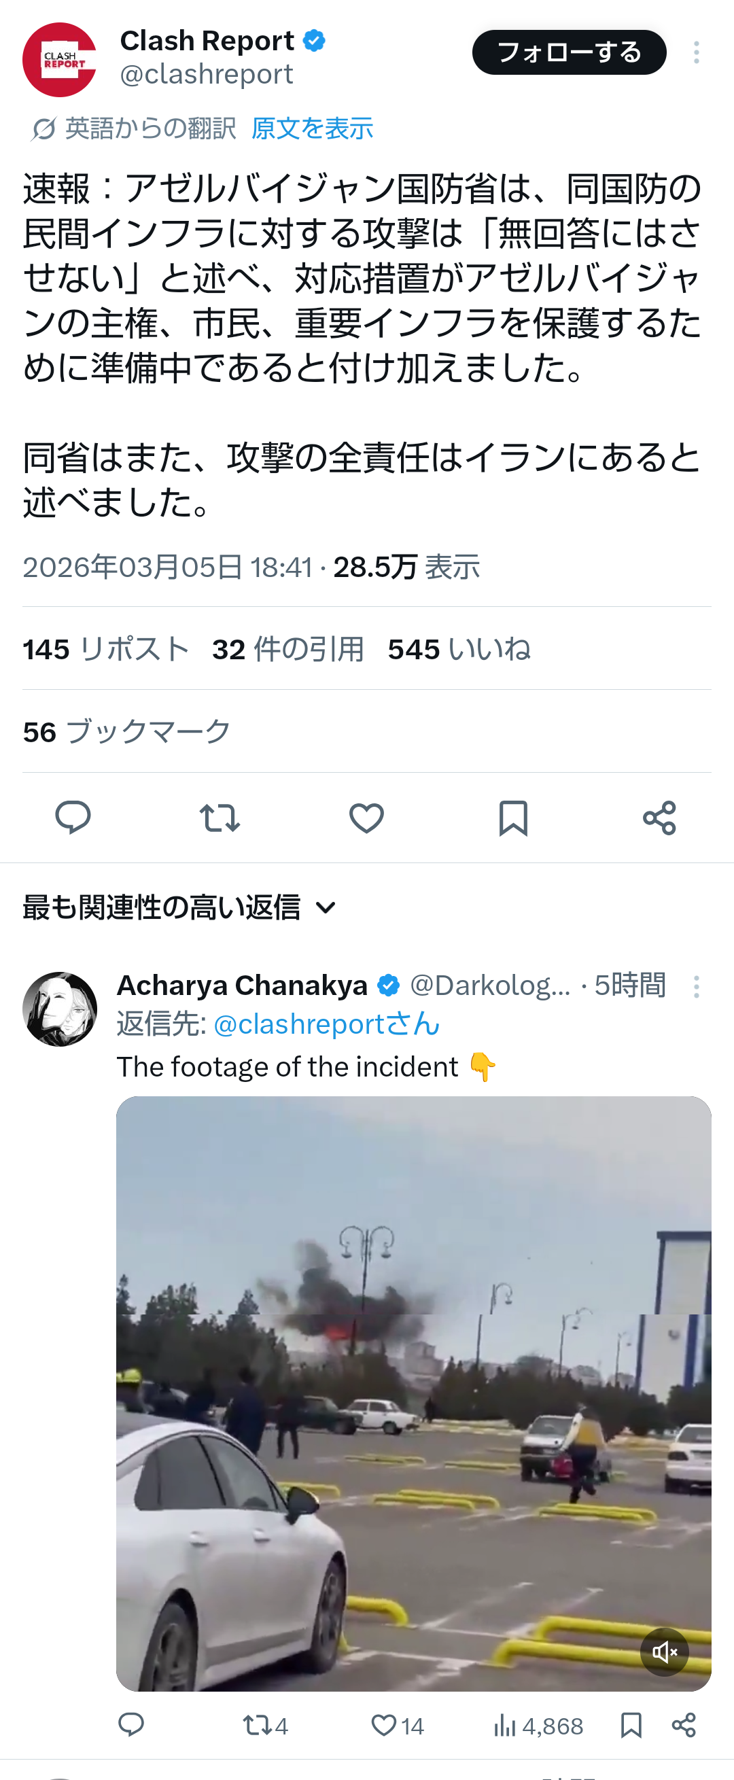Open the Clash Report profile avatar

tap(59, 59)
